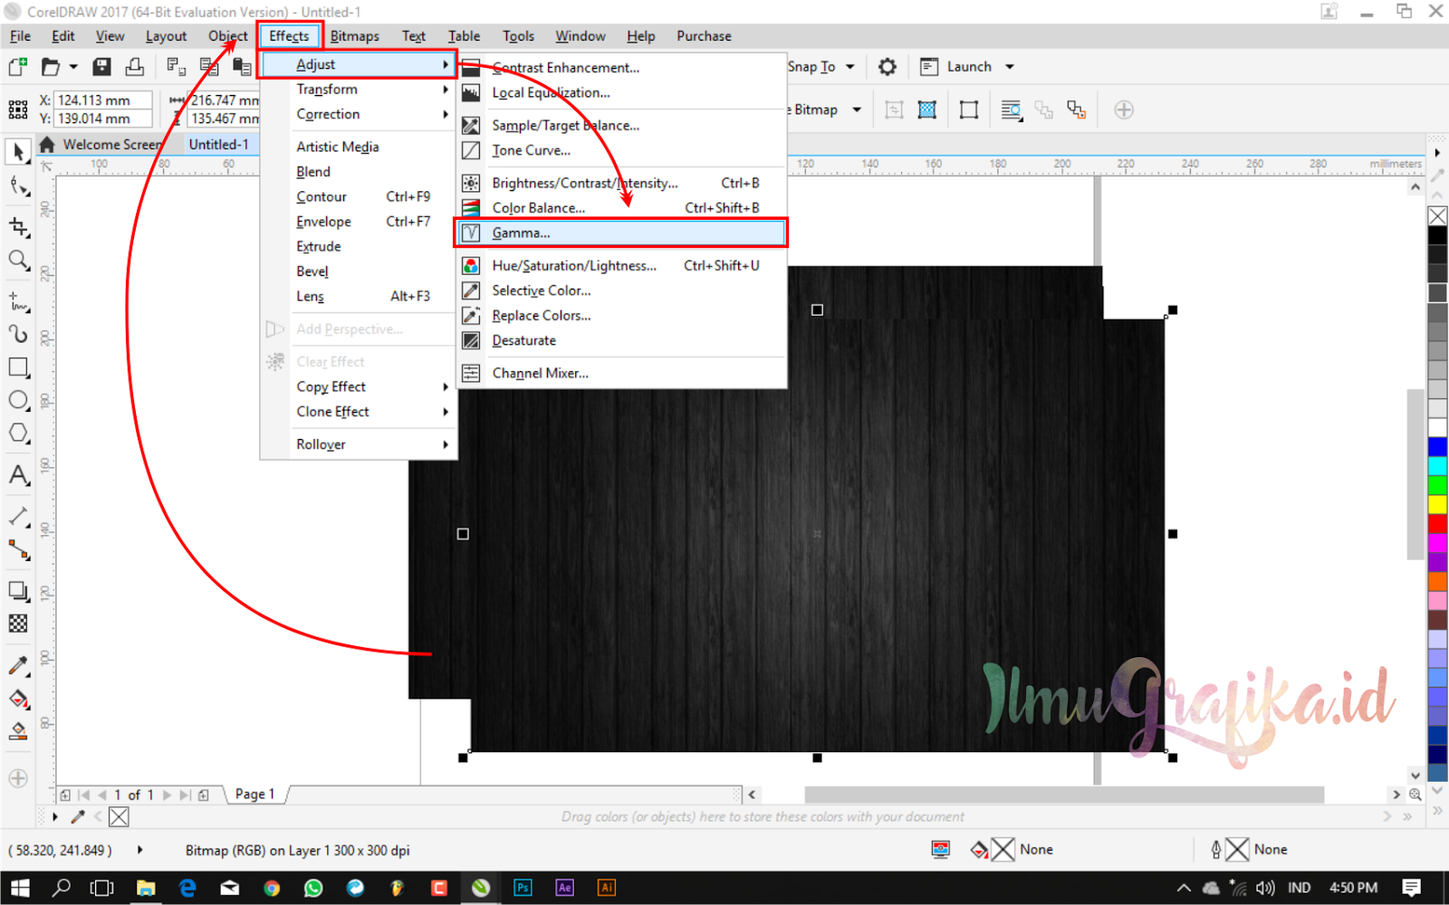Open the Print icon
Image resolution: width=1449 pixels, height=905 pixels.
134,66
